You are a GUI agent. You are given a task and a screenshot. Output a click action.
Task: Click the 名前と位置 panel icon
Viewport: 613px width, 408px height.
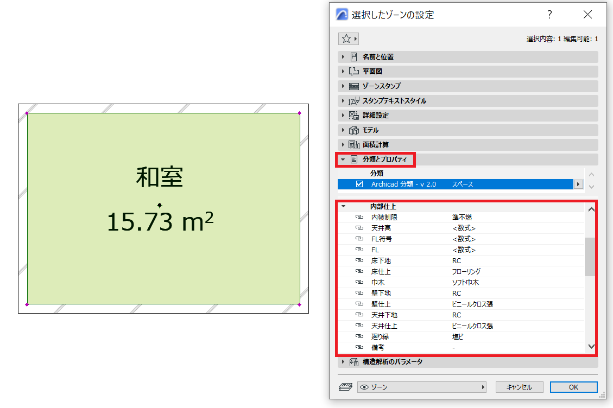tap(354, 57)
